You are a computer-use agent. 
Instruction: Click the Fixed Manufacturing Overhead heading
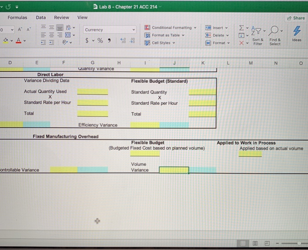pos(66,136)
